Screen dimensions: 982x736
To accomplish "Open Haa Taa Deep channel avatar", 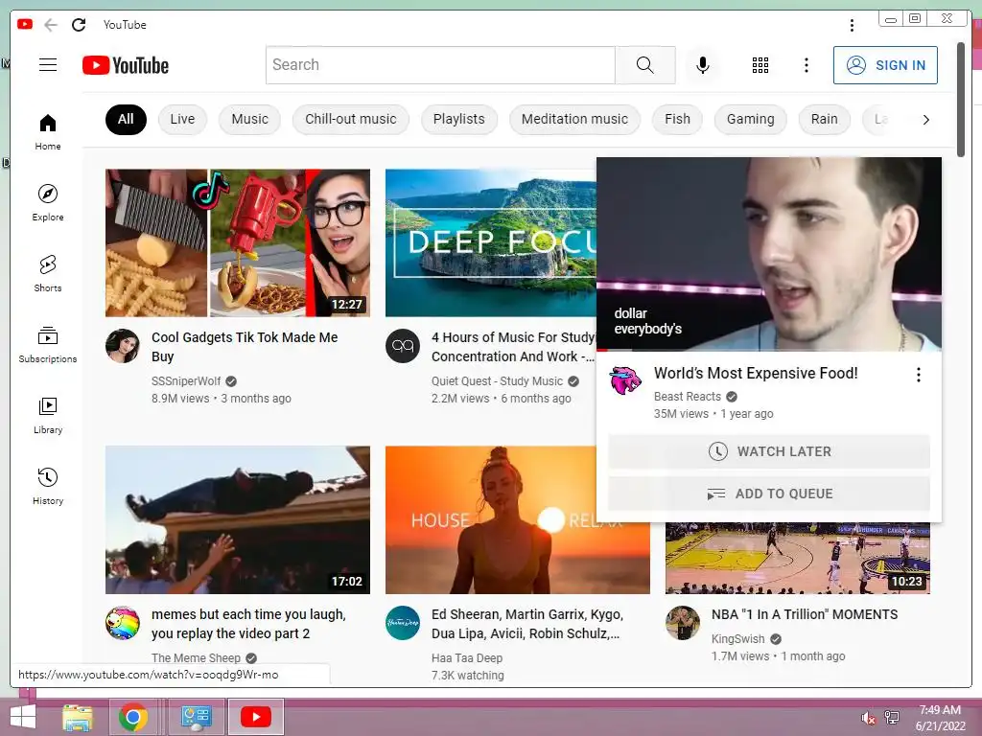I will click(402, 623).
